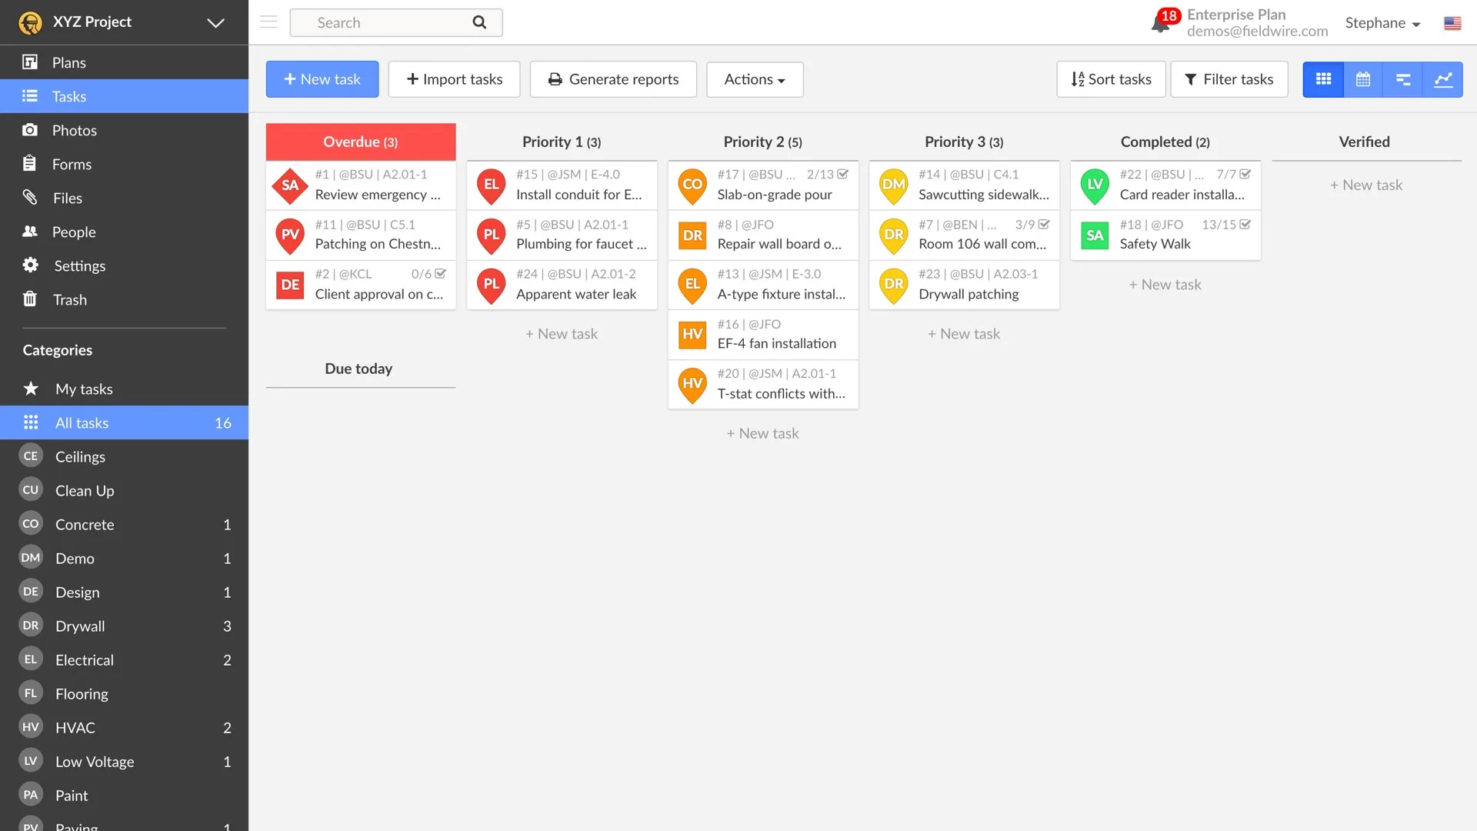Open task 'Apparent water leak'
This screenshot has width=1477, height=831.
pyautogui.click(x=562, y=285)
